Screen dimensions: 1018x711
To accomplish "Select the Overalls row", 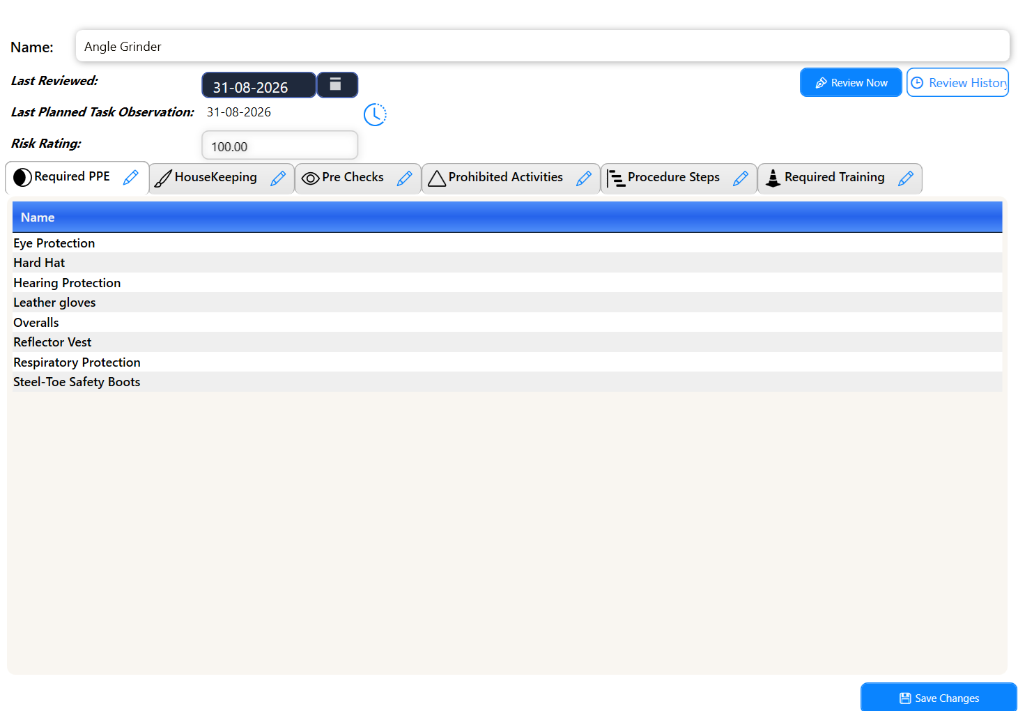I will pyautogui.click(x=507, y=322).
